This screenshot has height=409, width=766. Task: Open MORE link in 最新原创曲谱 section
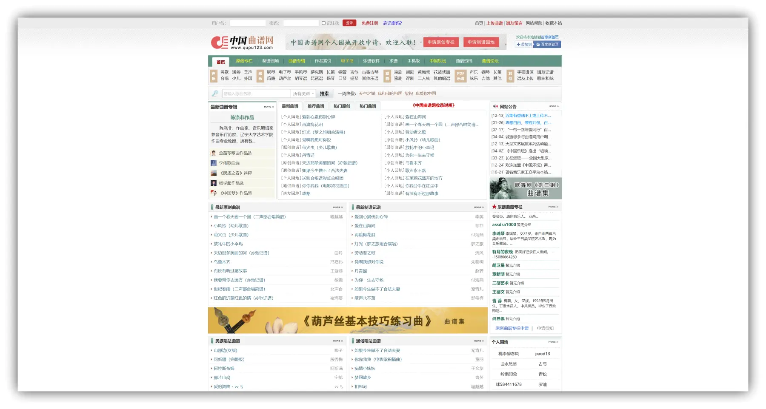(x=338, y=207)
